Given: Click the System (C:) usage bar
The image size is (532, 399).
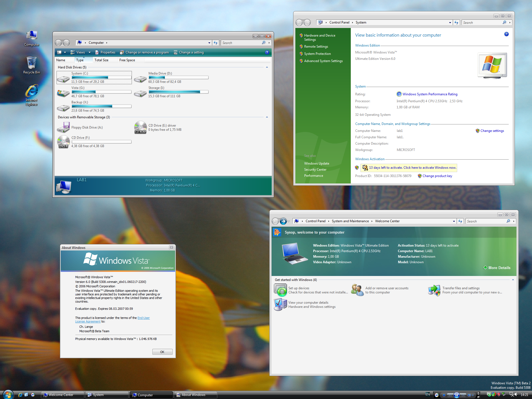Looking at the screenshot, I should pyautogui.click(x=101, y=78).
